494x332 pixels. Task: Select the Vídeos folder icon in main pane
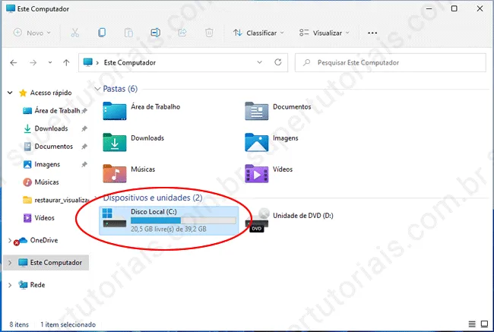point(256,173)
